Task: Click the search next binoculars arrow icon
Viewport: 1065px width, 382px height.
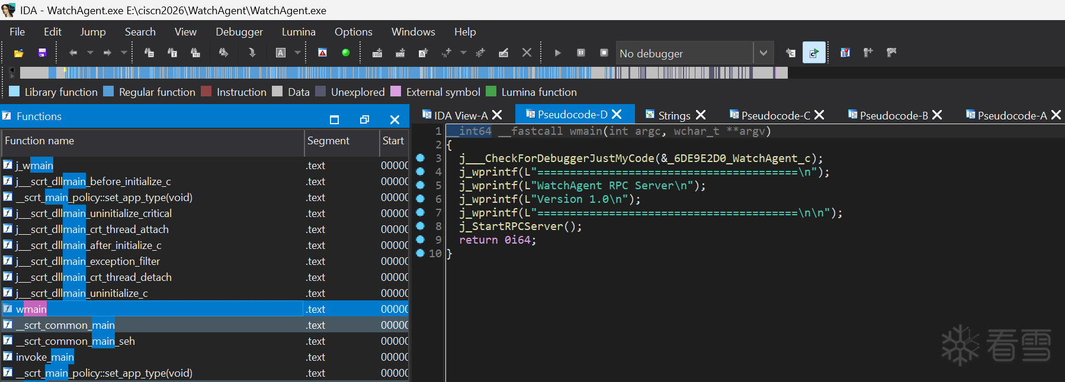Action: pyautogui.click(x=223, y=53)
